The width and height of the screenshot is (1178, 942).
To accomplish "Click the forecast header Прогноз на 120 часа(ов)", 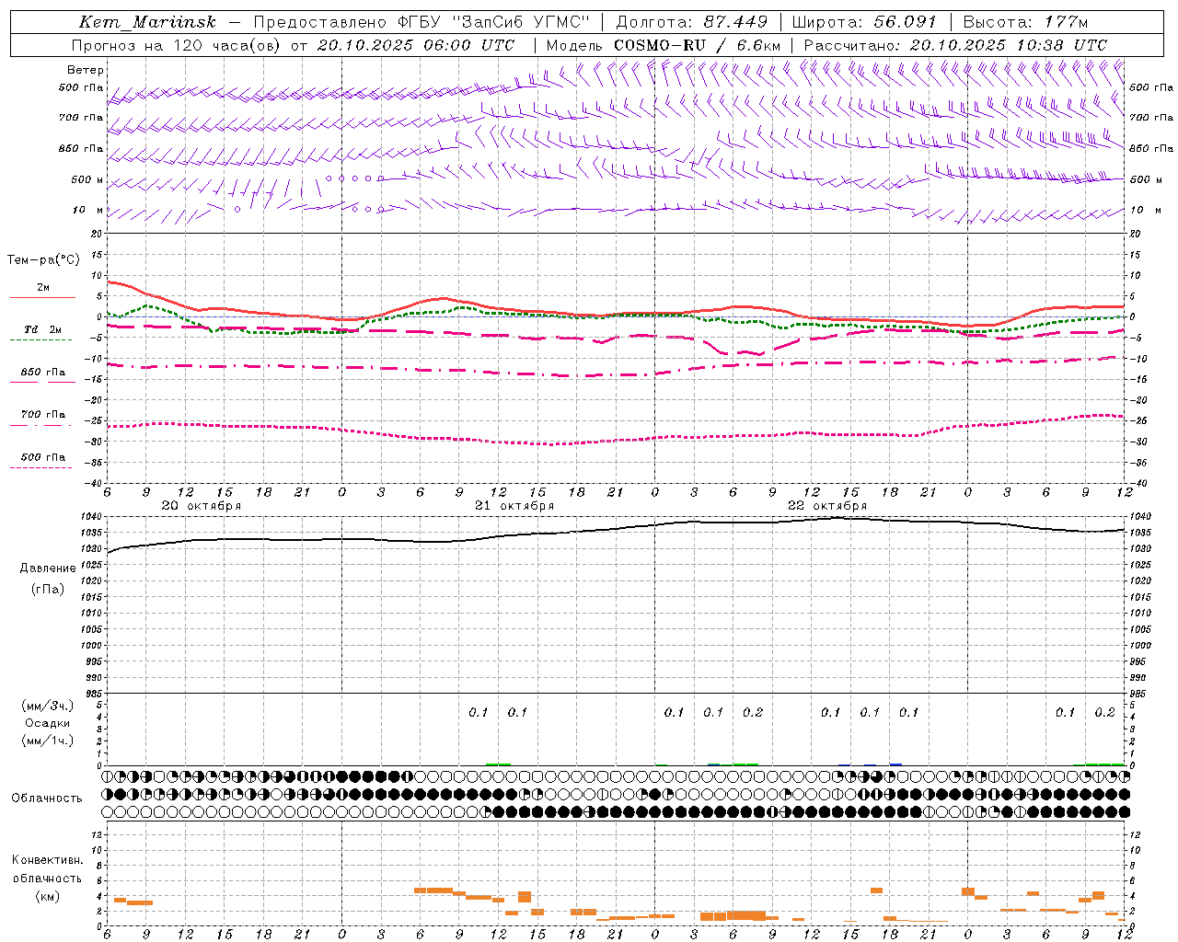I will click(x=178, y=45).
